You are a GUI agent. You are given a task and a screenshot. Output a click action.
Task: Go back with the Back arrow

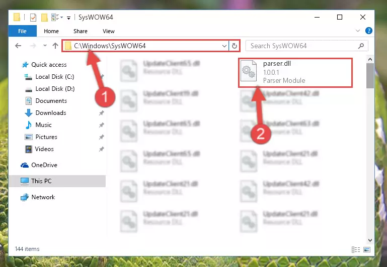18,46
